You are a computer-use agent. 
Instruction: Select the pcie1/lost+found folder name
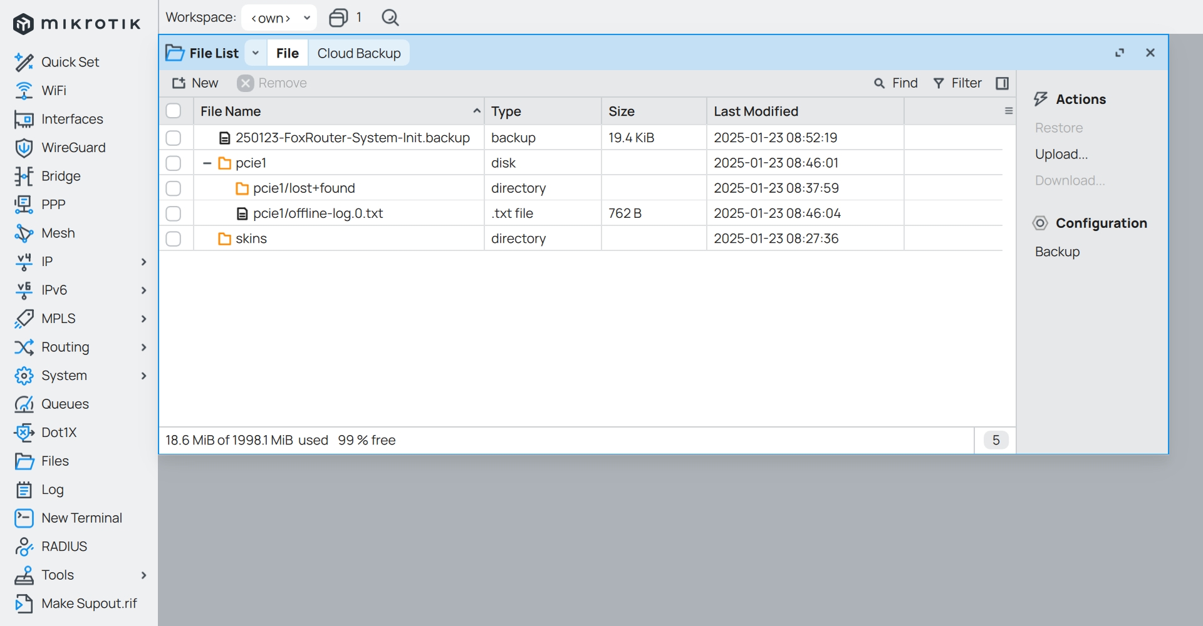click(304, 188)
